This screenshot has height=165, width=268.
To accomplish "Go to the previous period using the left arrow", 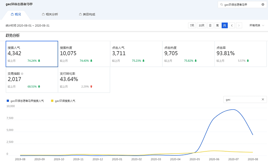I will tap(232, 25).
